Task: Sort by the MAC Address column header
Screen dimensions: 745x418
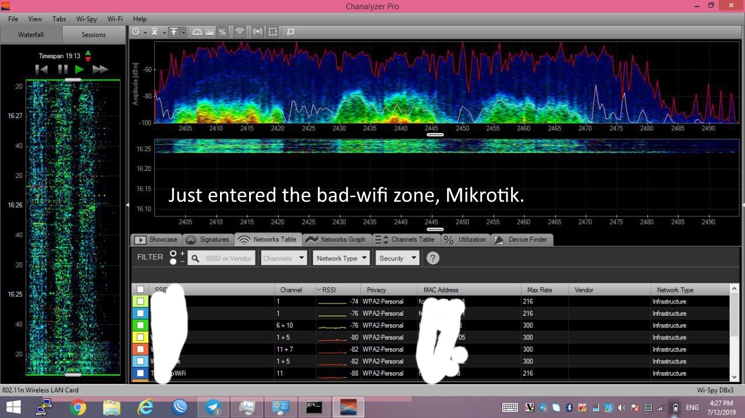Action: [469, 290]
